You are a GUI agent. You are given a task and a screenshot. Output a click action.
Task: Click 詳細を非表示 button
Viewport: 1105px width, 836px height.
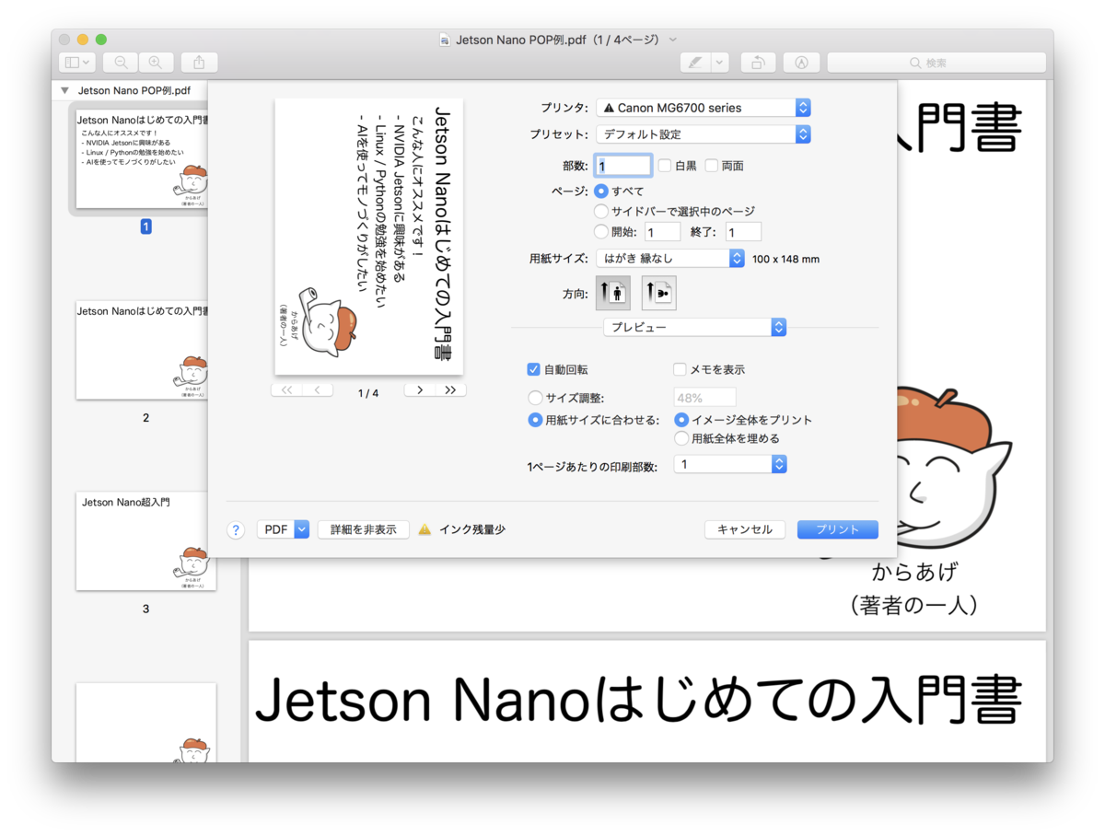[363, 529]
